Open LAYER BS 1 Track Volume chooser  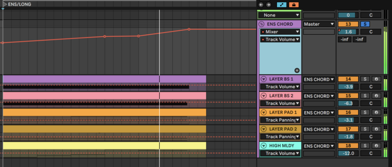point(280,86)
